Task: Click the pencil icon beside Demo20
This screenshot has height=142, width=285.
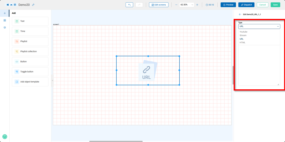Action: [x=33, y=5]
